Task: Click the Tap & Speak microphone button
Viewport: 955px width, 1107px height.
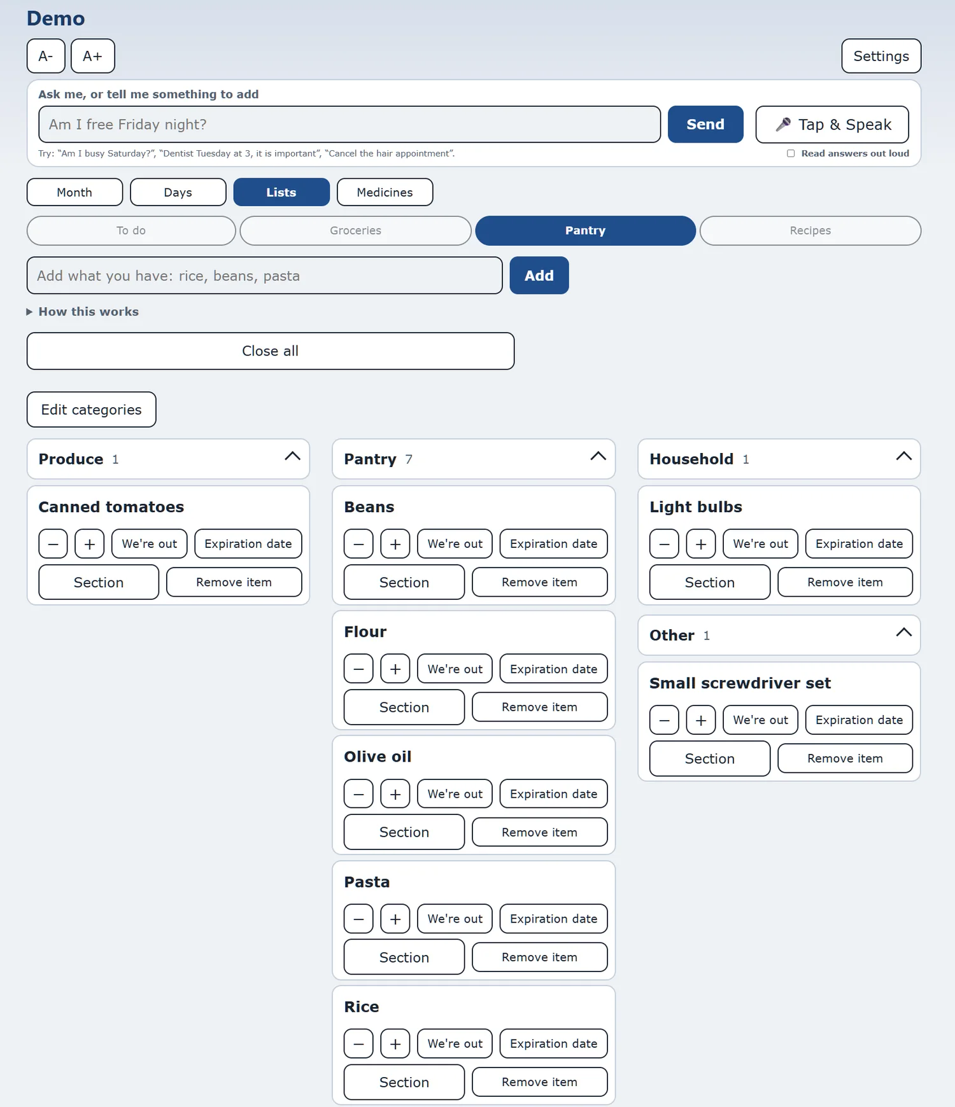Action: pyautogui.click(x=831, y=125)
